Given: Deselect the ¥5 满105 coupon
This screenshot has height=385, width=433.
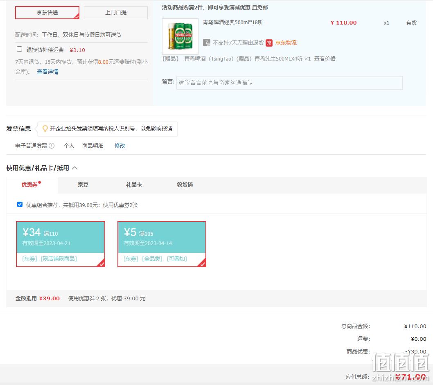Looking at the screenshot, I should click(162, 244).
